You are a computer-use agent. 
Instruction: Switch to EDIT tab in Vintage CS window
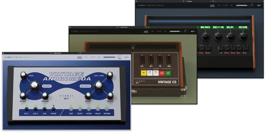[x=152, y=31]
